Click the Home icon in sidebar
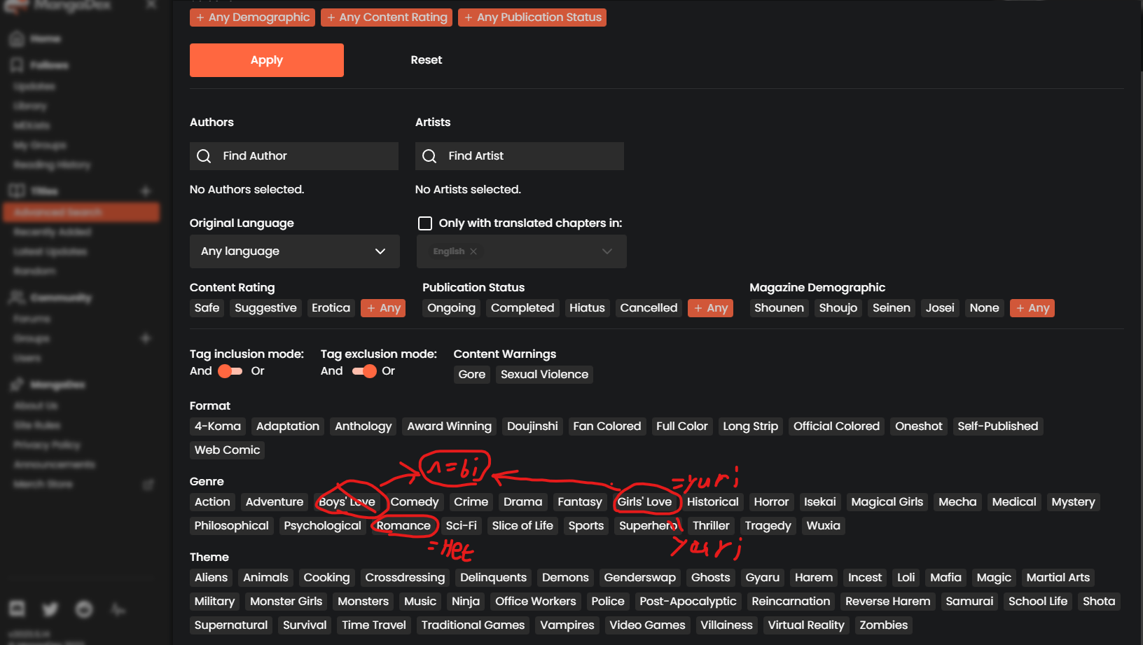The width and height of the screenshot is (1143, 645). coord(17,39)
